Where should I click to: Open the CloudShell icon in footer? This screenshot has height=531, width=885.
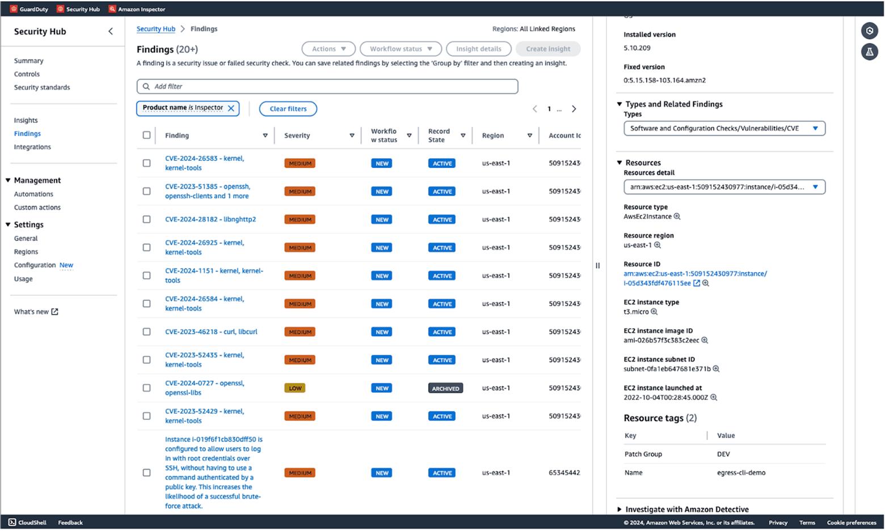tap(12, 522)
